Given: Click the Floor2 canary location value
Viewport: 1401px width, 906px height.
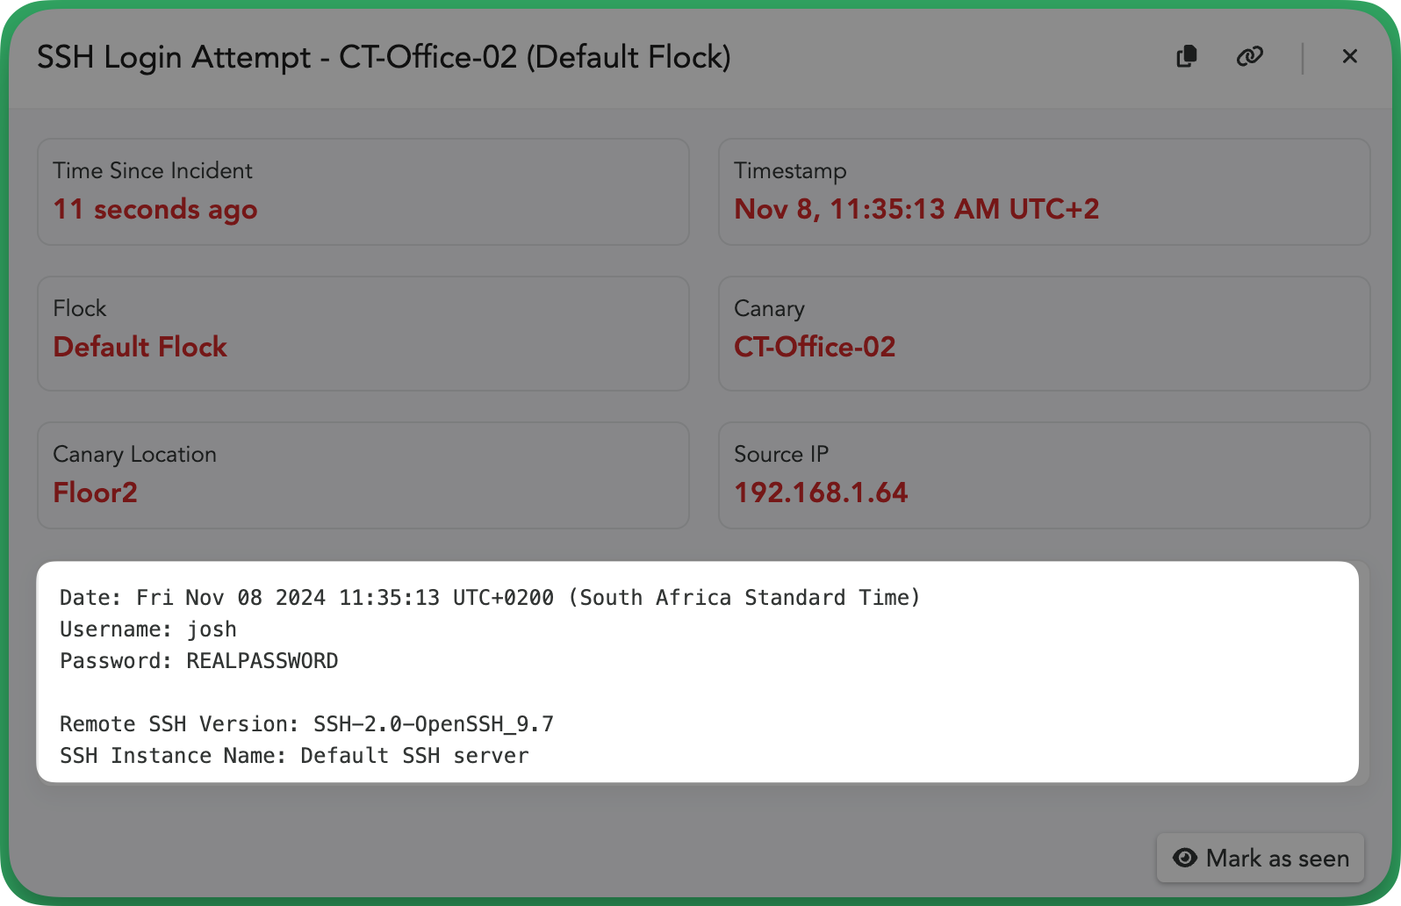Looking at the screenshot, I should point(96,493).
